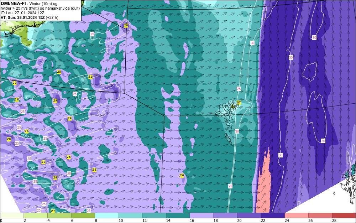
Task: Pick the light lavender 16–18 m/s legend swatch
Action: [201, 216]
